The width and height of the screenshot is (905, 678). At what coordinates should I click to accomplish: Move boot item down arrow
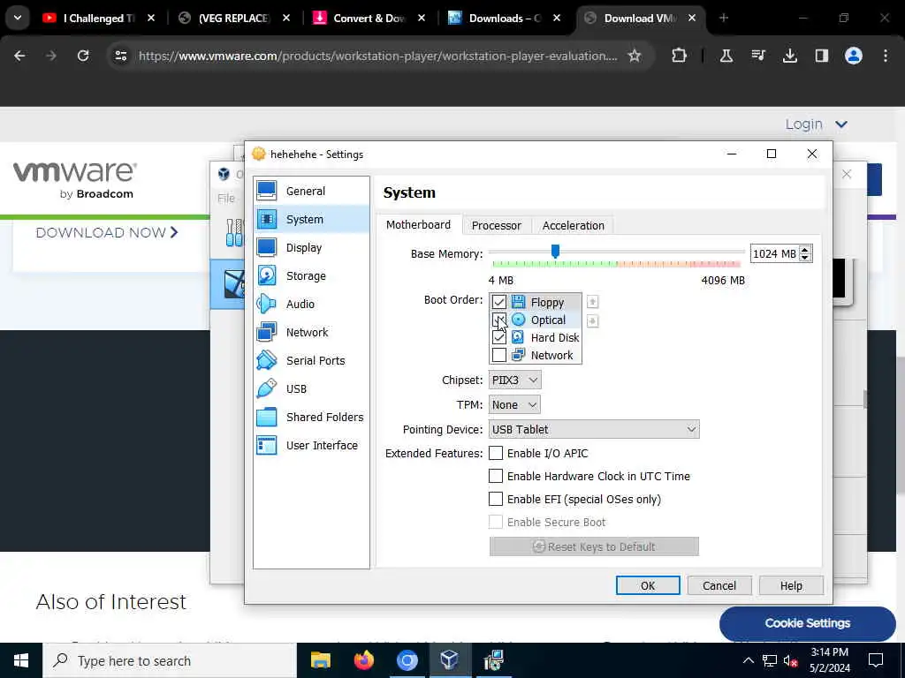pos(593,320)
